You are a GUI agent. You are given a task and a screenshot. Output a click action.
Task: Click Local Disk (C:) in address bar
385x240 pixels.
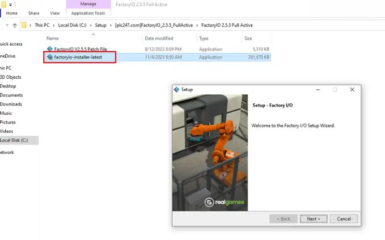72,25
